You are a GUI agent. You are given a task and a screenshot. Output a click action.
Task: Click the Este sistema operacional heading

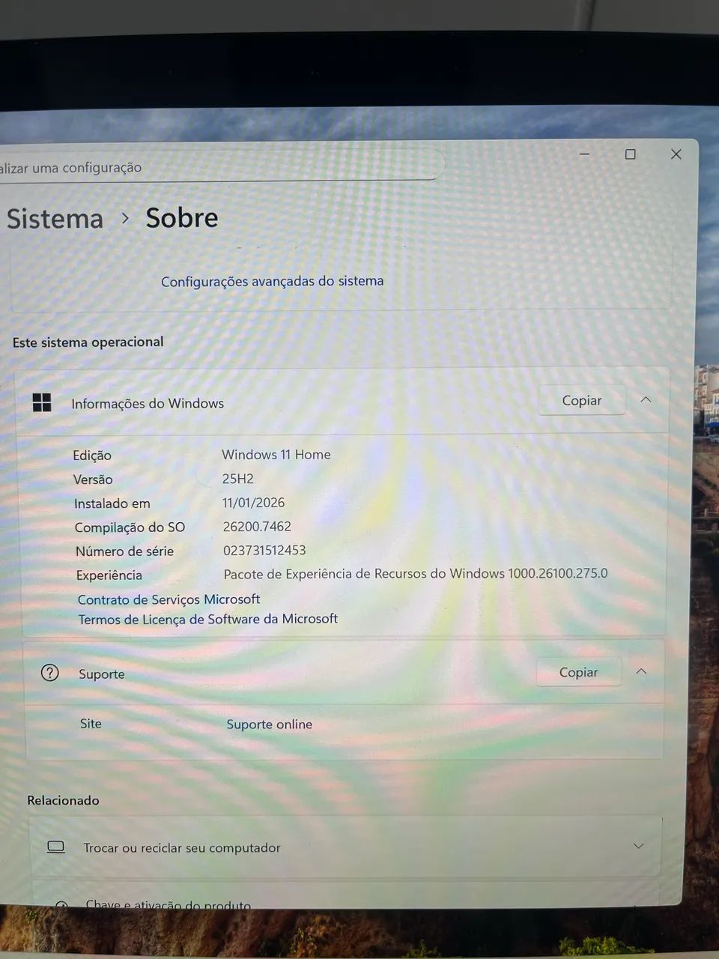pos(88,342)
